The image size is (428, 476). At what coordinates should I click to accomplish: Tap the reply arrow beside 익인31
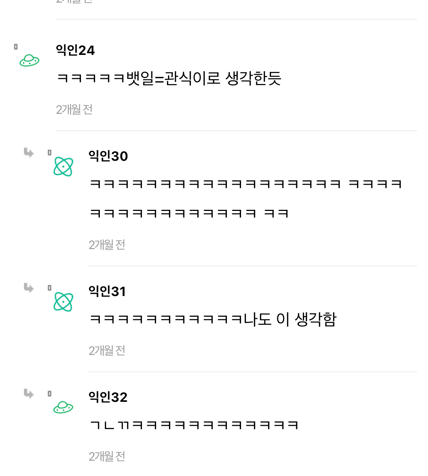click(x=29, y=288)
